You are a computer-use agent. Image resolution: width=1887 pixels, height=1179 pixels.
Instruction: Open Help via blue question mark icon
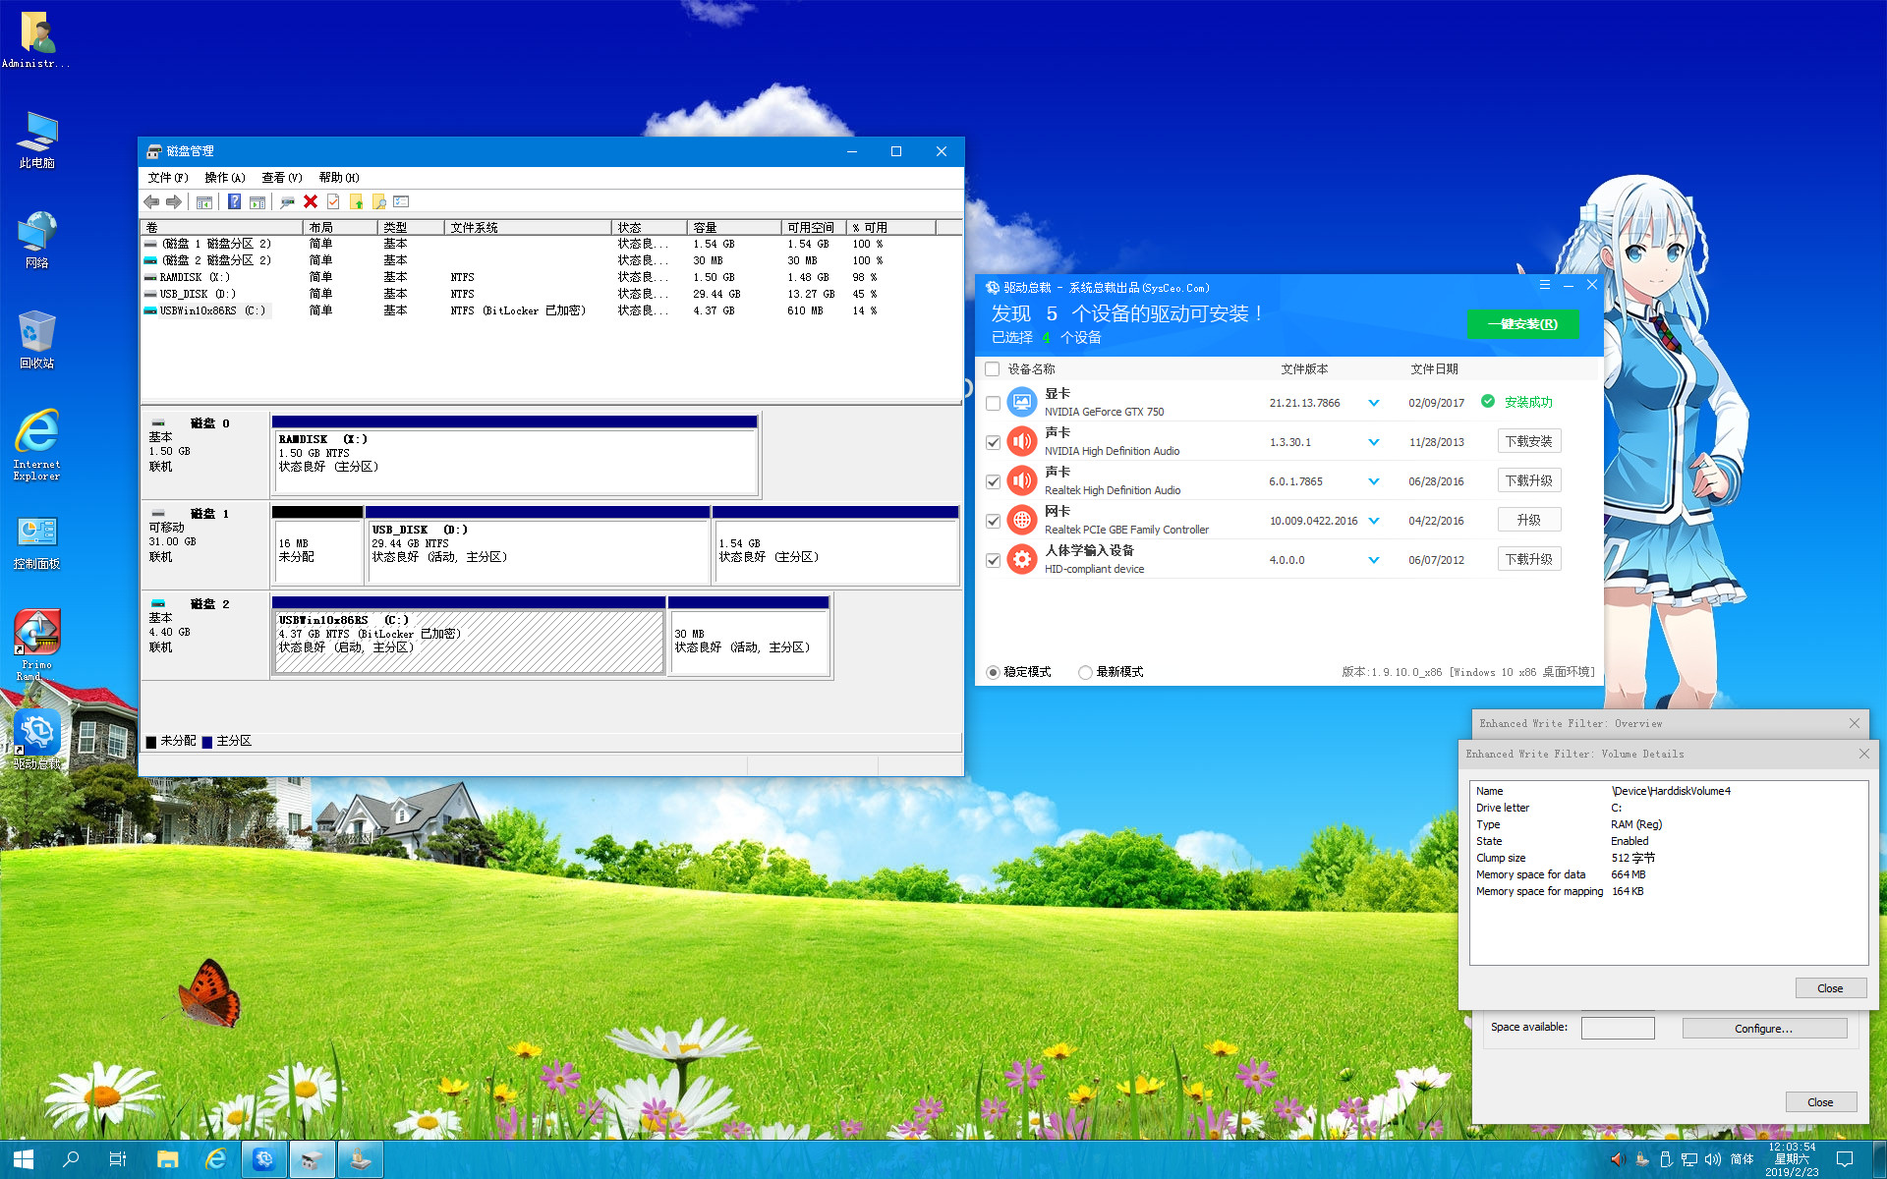tap(234, 201)
